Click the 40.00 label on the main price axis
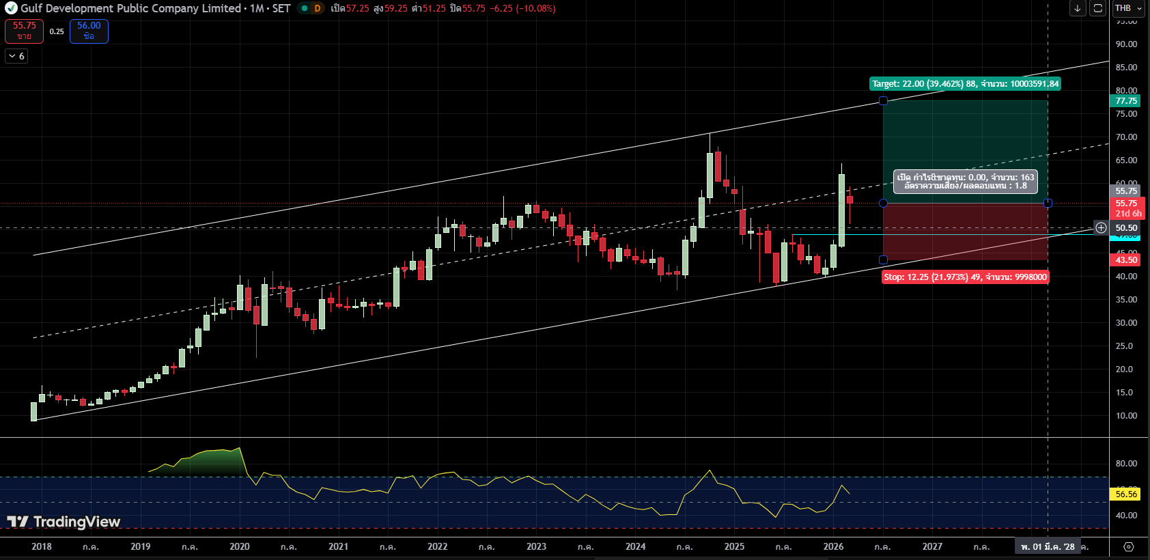The image size is (1150, 560). pyautogui.click(x=1126, y=277)
